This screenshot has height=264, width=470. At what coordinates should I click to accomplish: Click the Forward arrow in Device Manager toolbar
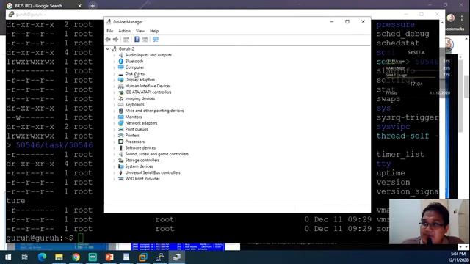coord(116,40)
